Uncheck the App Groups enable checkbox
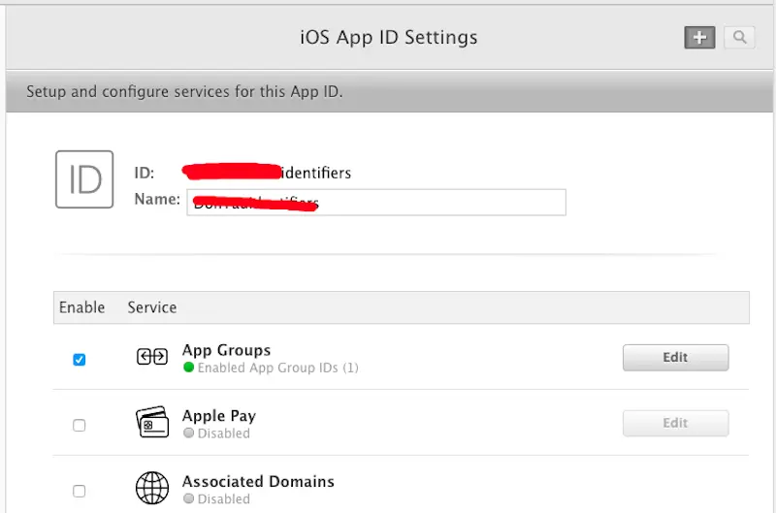776x513 pixels. 80,360
